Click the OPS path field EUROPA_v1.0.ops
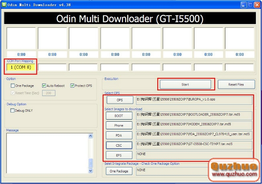The image size is (262, 184). click(x=194, y=100)
